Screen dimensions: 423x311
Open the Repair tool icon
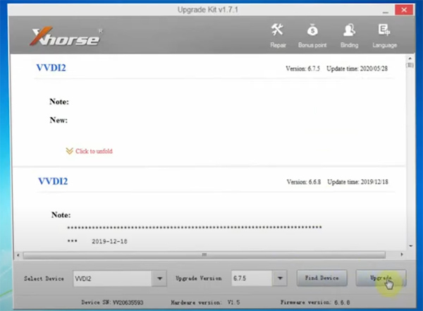click(278, 30)
